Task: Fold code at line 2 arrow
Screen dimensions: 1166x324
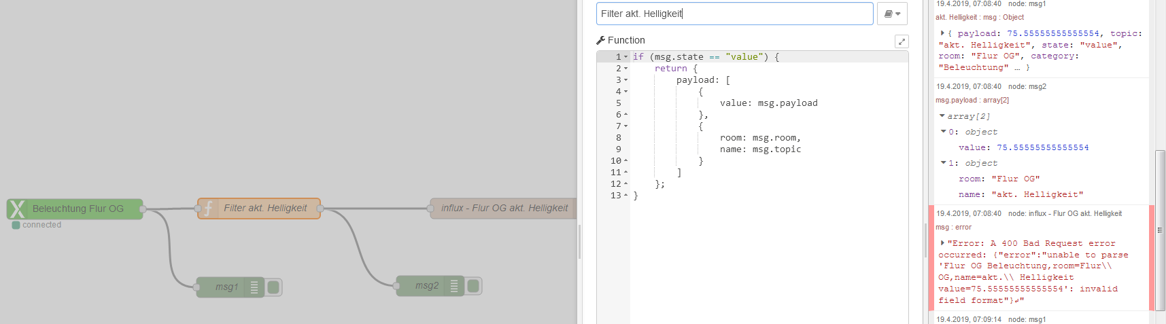Action: click(626, 69)
